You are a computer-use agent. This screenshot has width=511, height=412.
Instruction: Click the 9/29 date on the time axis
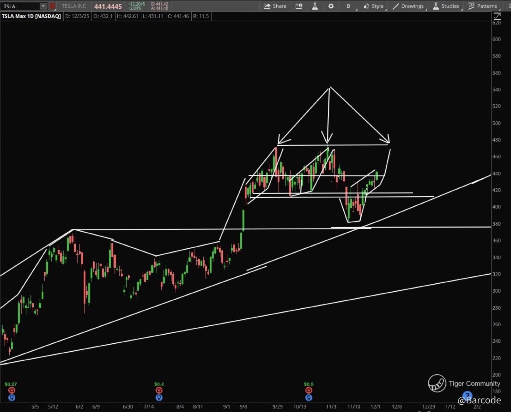[x=277, y=406]
